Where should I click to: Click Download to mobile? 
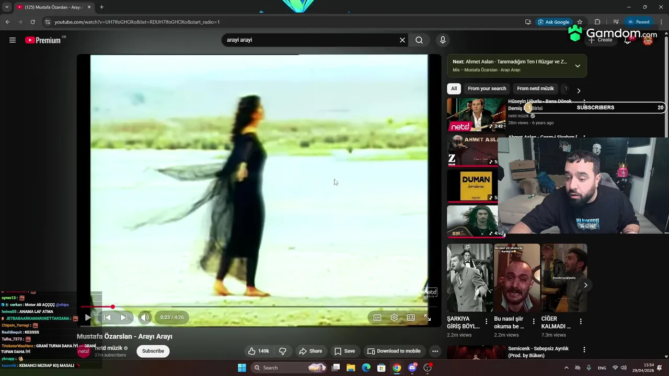pyautogui.click(x=394, y=351)
